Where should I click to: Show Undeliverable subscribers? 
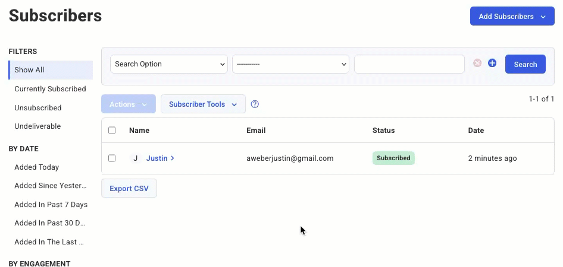(x=37, y=126)
